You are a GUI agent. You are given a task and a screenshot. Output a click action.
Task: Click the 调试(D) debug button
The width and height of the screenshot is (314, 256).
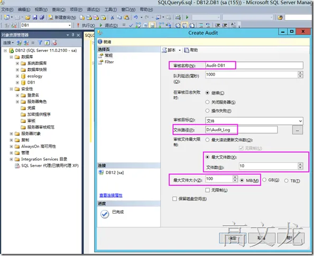108,25
